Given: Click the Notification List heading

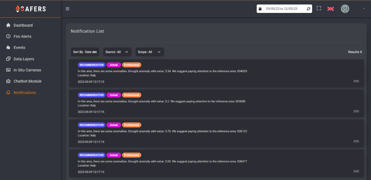Looking at the screenshot, I should 87,31.
